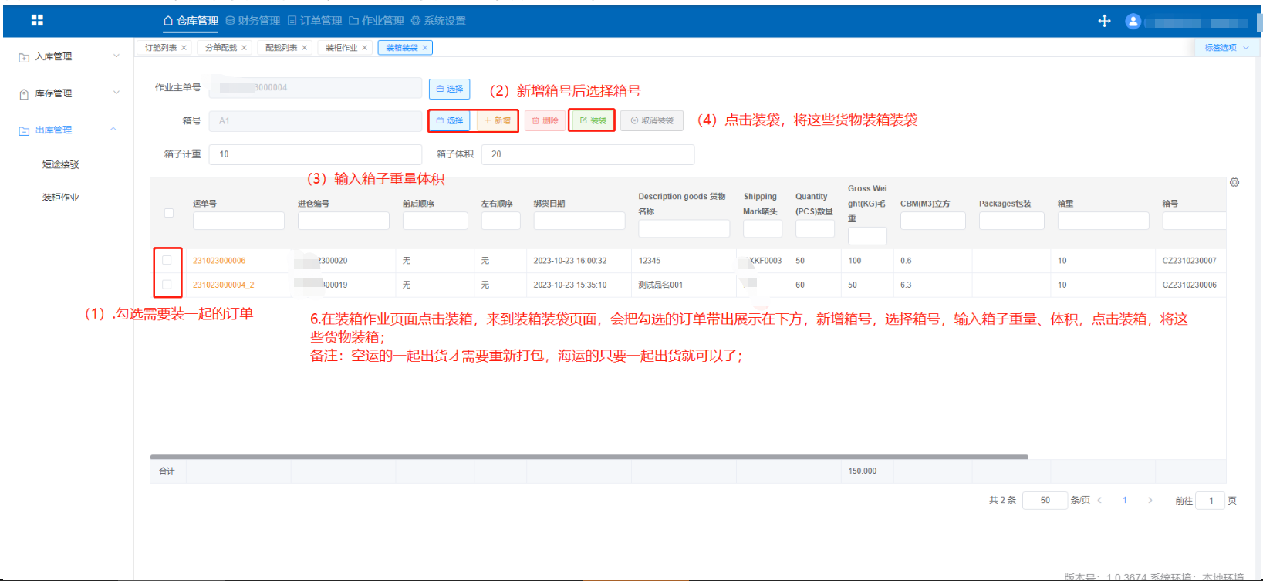Open table column settings gear icon
This screenshot has width=1263, height=581.
pos(1234,183)
